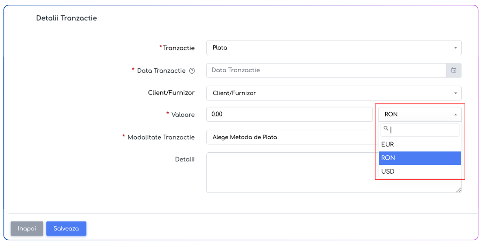
Task: Click the Valoare amount field
Action: click(x=289, y=114)
